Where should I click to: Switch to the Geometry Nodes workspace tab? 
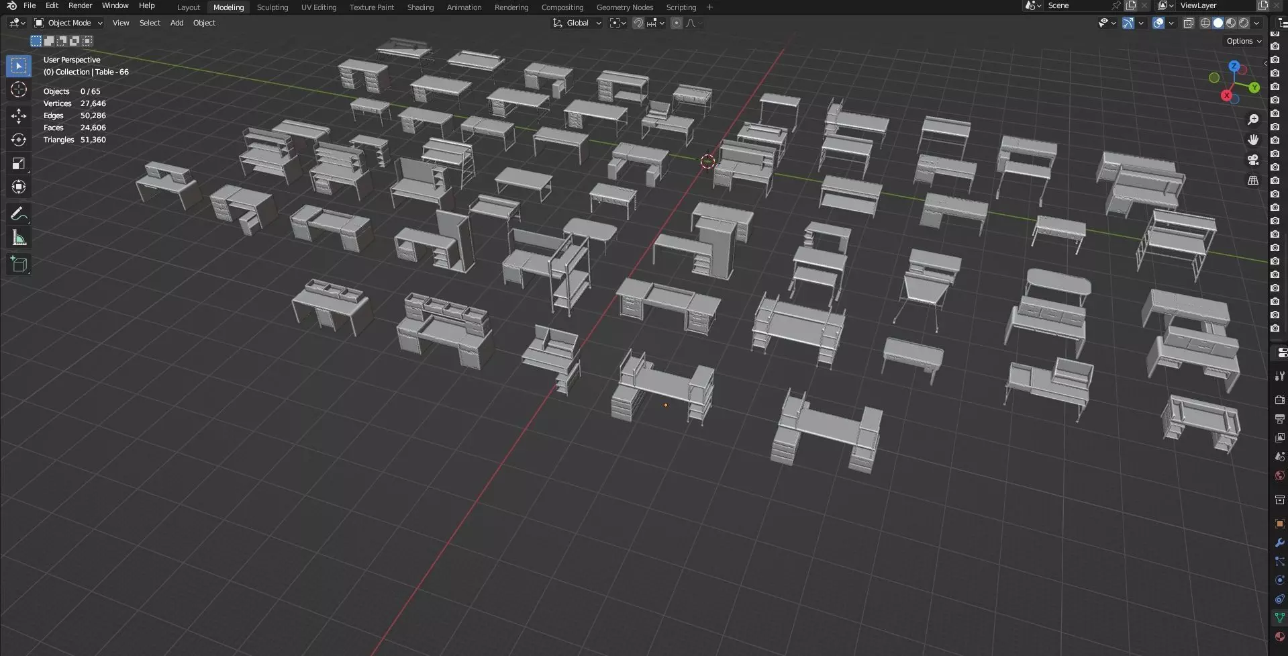624,7
